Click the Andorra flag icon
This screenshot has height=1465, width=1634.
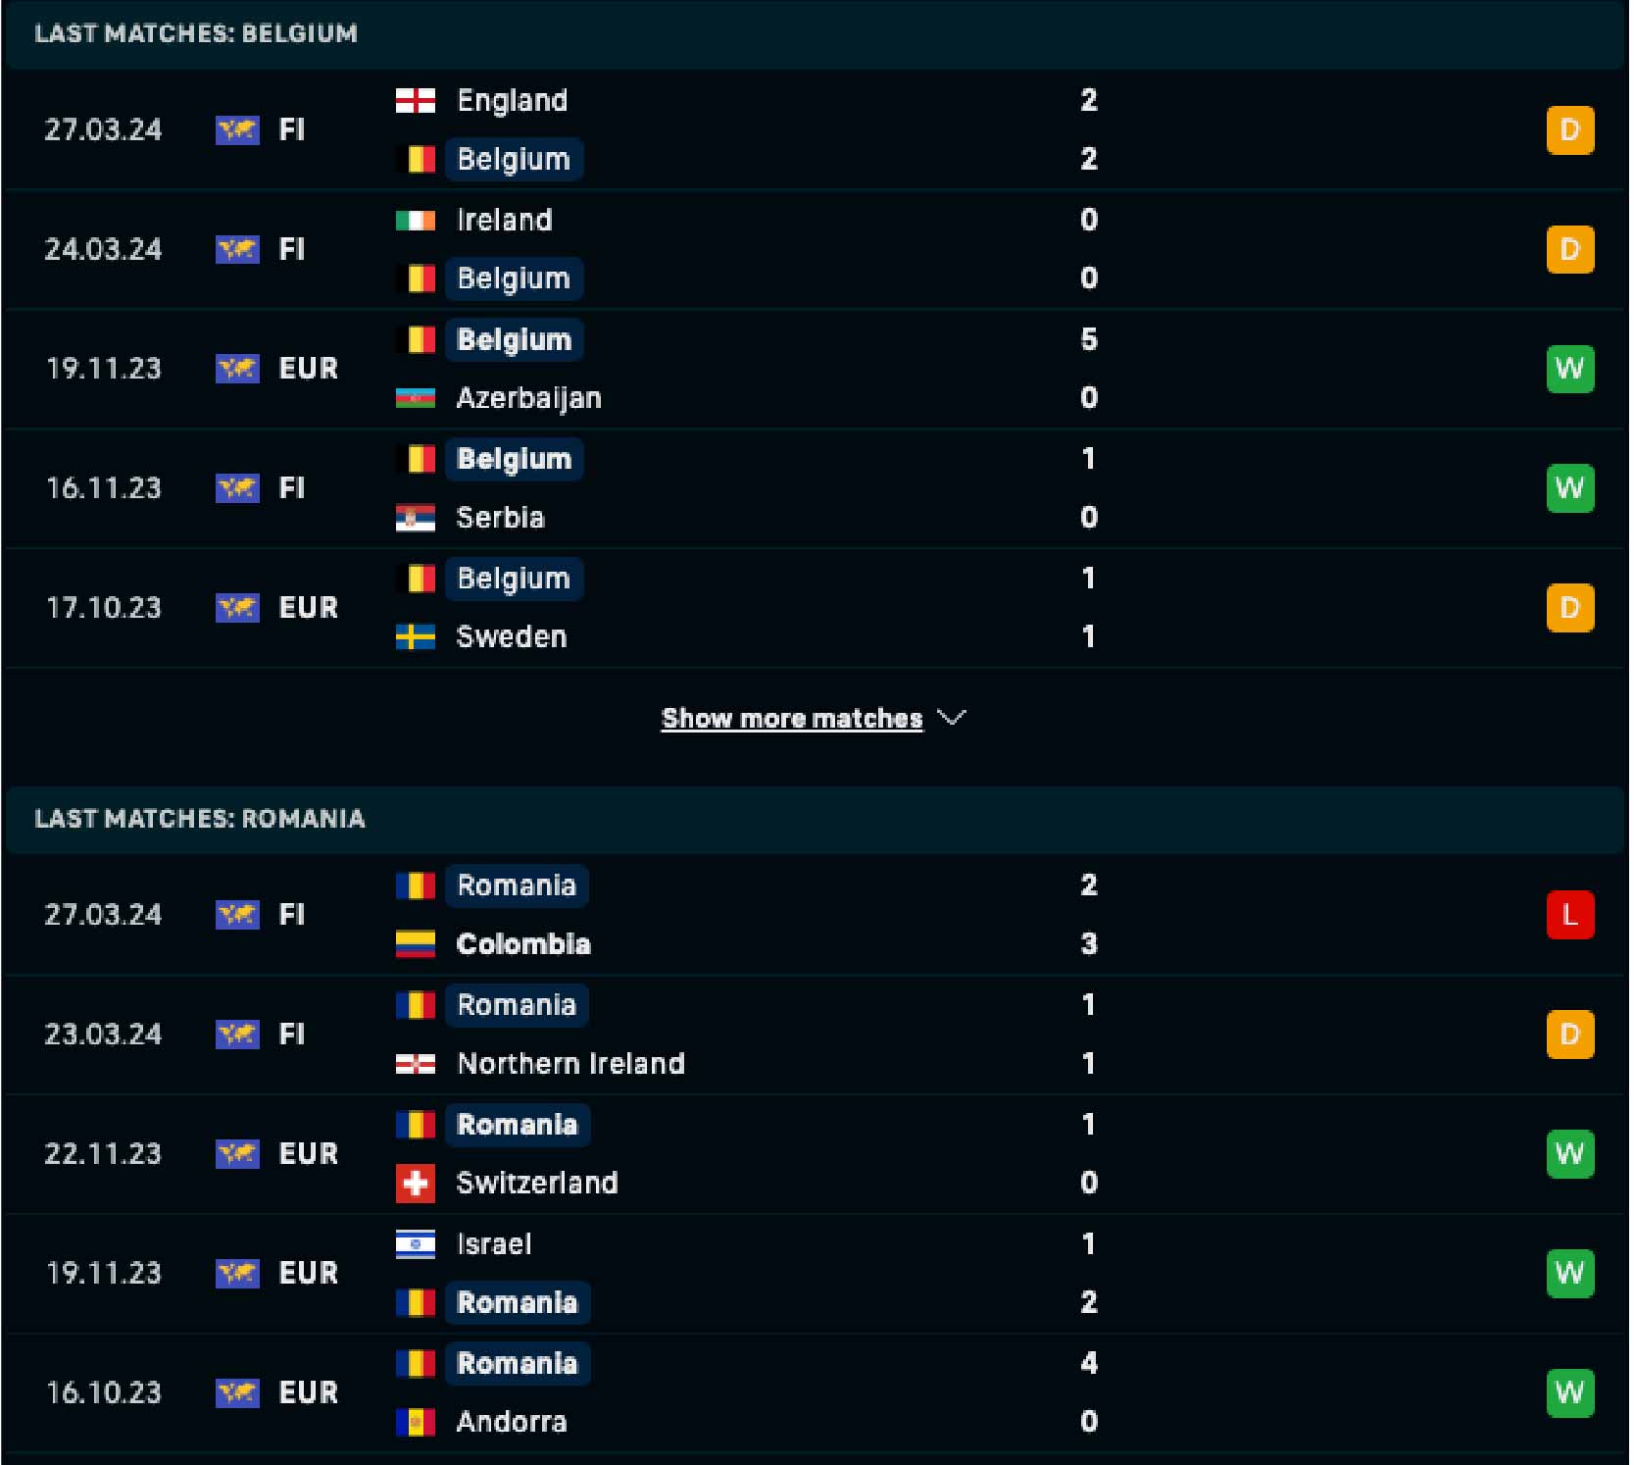point(415,1422)
